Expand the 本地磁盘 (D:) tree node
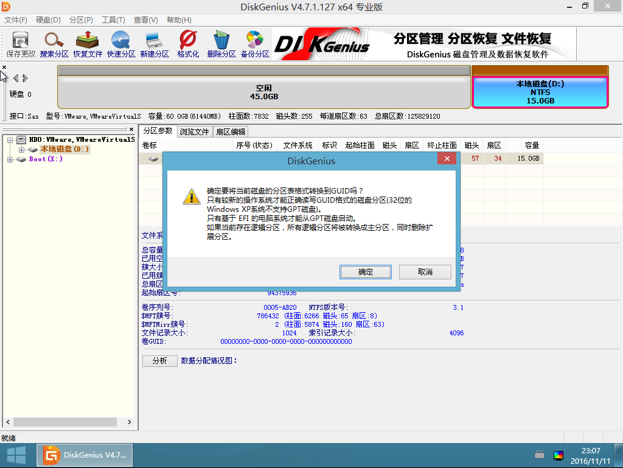 pos(21,150)
